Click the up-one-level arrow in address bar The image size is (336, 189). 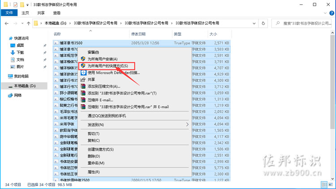click(28, 23)
